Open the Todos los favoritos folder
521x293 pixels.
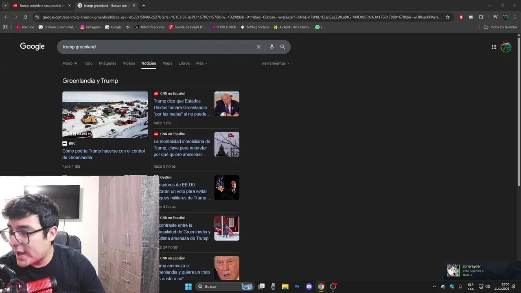(x=500, y=27)
